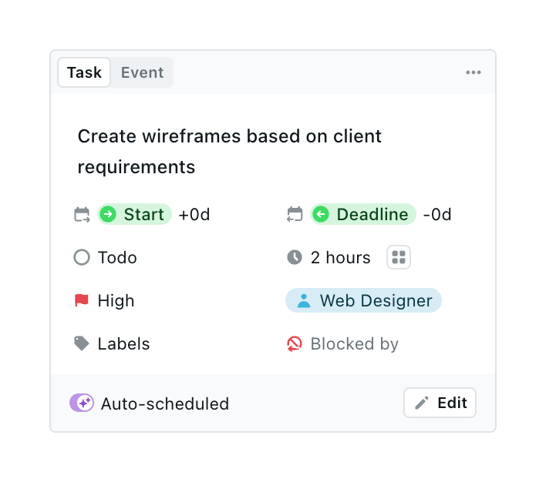Viewport: 546px width, 482px height.
Task: Click the Blocked by icon
Action: (x=295, y=344)
